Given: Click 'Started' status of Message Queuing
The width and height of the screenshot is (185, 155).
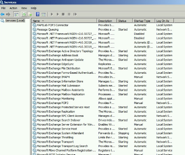Looking at the screenshot, I should [123, 29].
